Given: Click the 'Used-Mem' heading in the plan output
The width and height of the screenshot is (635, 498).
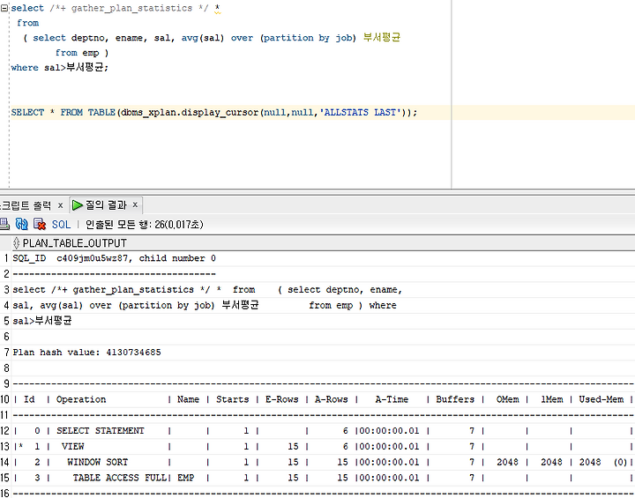Looking at the screenshot, I should 601,399.
